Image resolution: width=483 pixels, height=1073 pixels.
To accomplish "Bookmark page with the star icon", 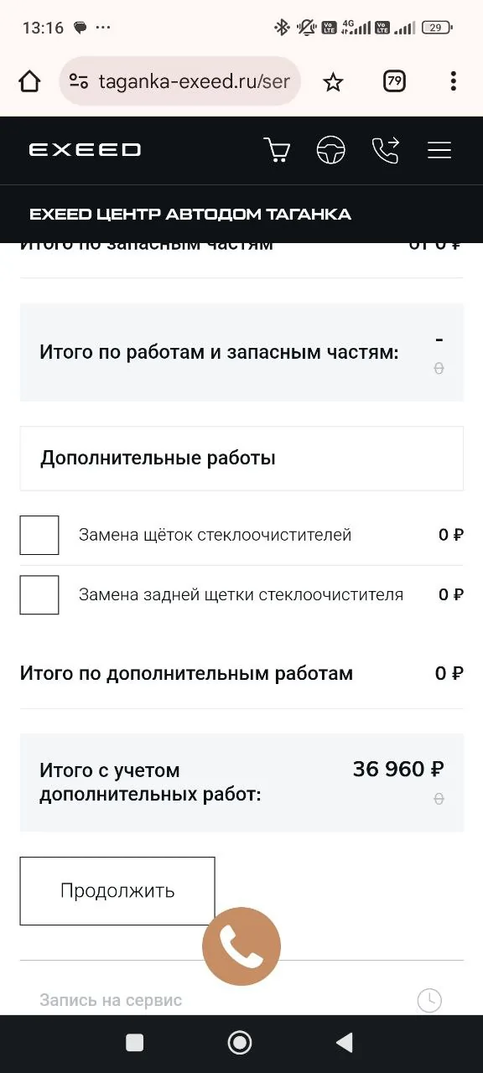I will tap(333, 81).
